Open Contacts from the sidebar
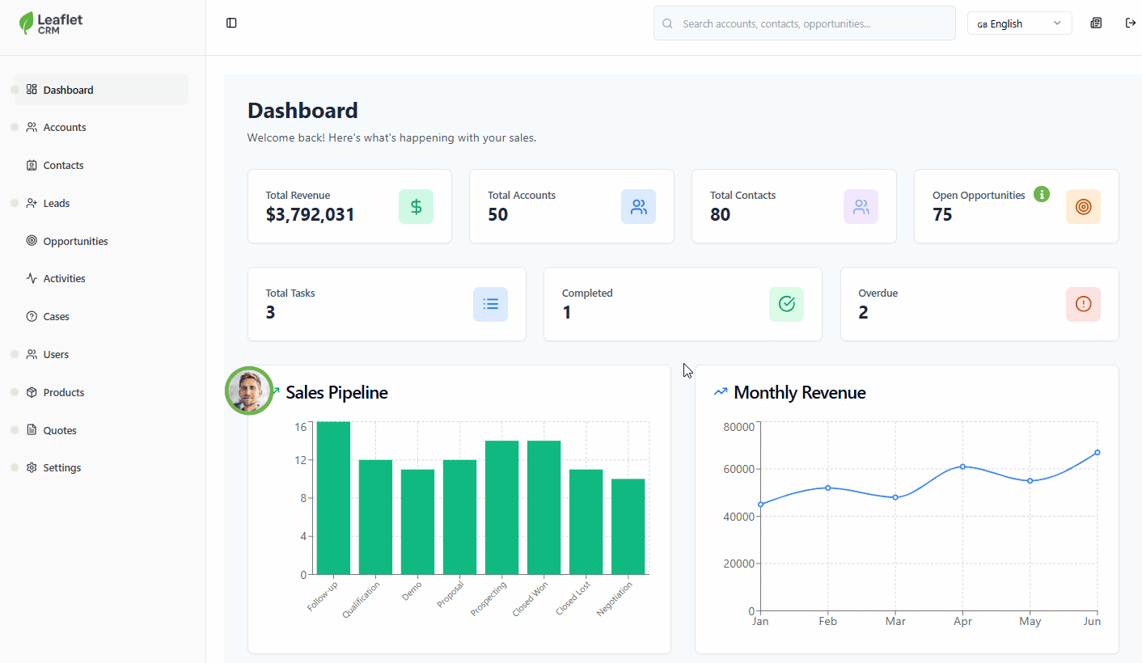The width and height of the screenshot is (1142, 663). coord(101,165)
